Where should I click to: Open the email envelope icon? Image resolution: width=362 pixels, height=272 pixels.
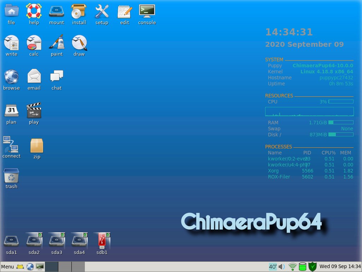(x=34, y=76)
